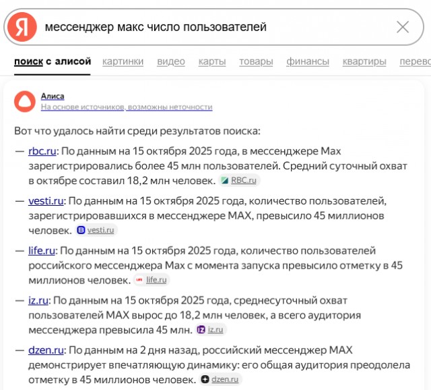Open the dzen.ru link in fifth bullet
Screen dimensions: 431x390
[x=46, y=350]
